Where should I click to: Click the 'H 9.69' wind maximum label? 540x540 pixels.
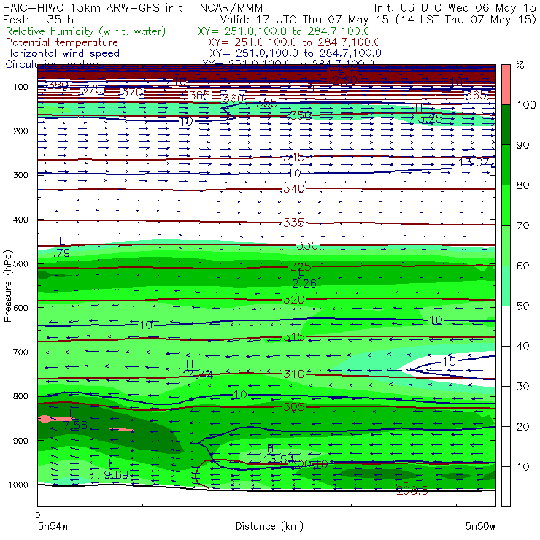116,469
